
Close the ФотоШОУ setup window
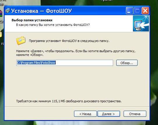145,11
